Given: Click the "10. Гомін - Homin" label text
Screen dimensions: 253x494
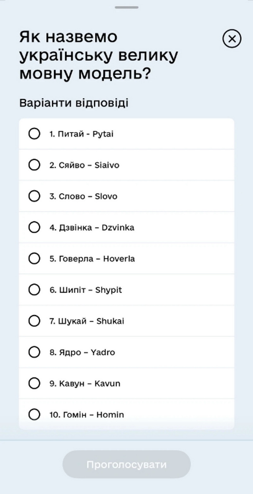Looking at the screenshot, I should [x=87, y=414].
